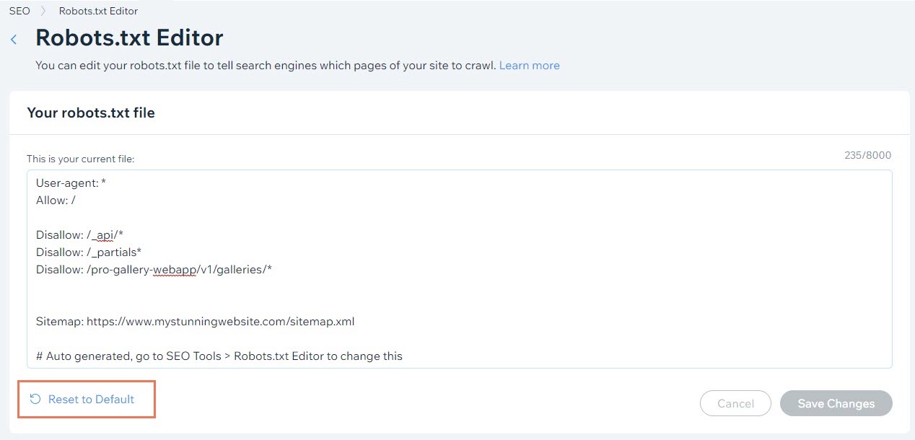Click the Disallow /_api/* line
The width and height of the screenshot is (915, 440).
click(x=80, y=235)
